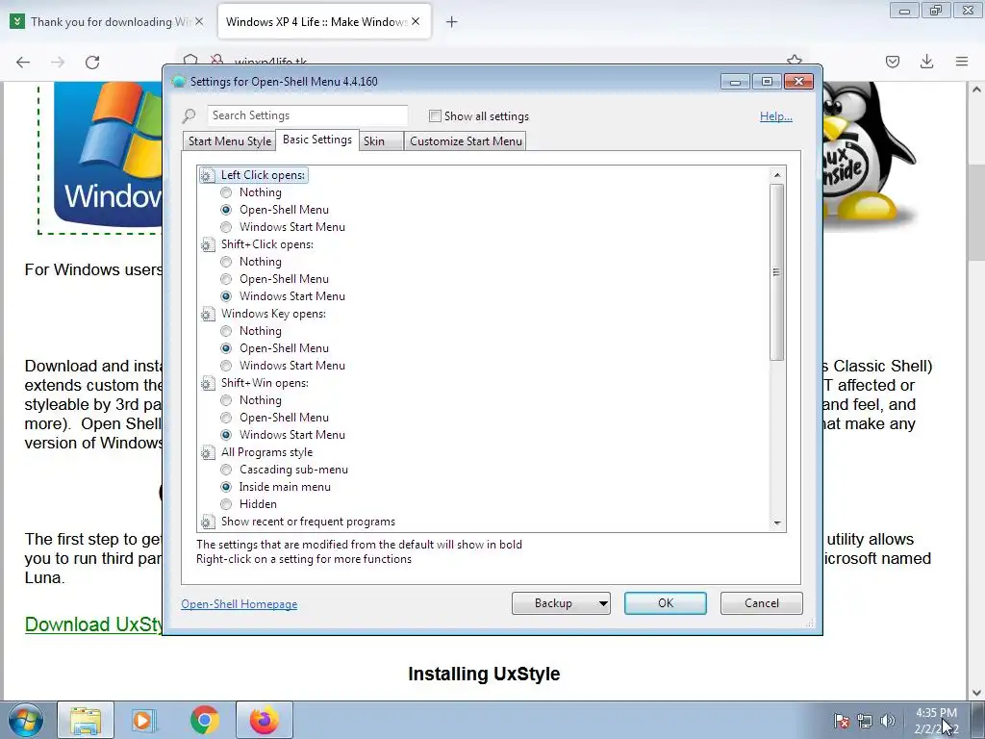Image resolution: width=985 pixels, height=739 pixels.
Task: Select Windows Start Menu under Left Click opens
Action: pyautogui.click(x=226, y=227)
